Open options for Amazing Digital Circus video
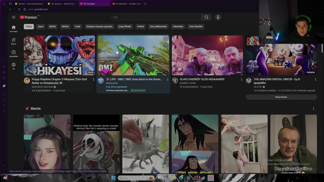 tap(315, 79)
